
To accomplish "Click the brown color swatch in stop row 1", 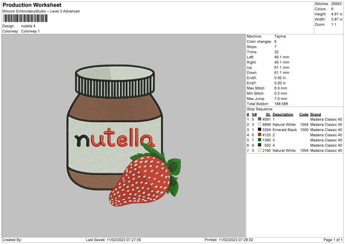I will tap(259, 119).
